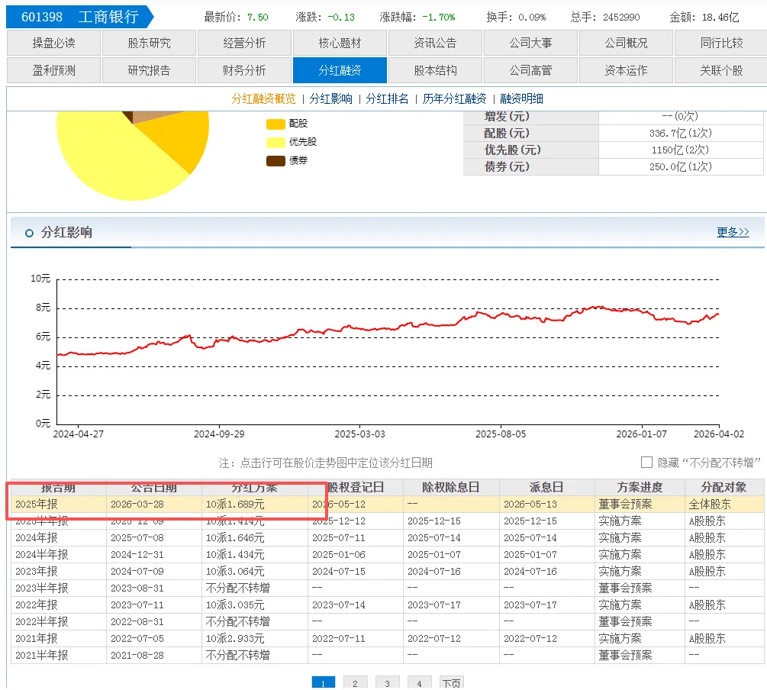767x690 pixels.
Task: Open the 关联个股 tab
Action: coord(721,70)
